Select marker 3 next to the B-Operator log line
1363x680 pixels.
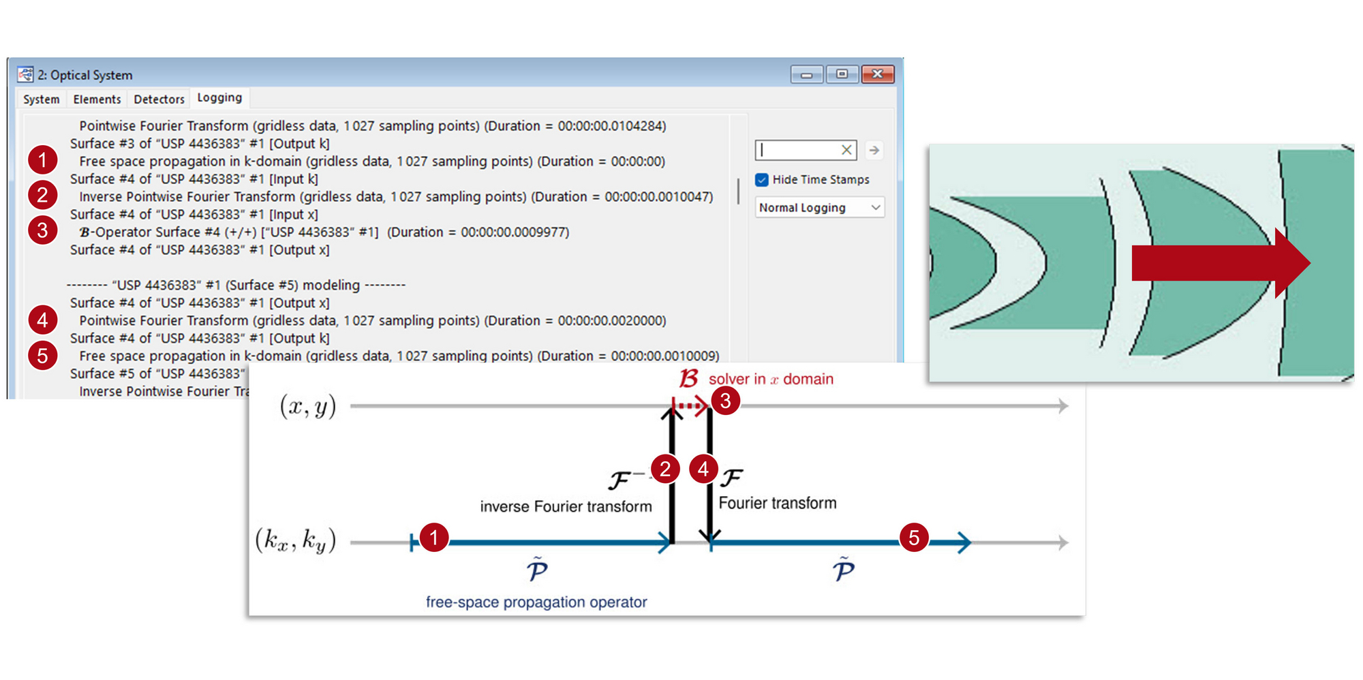click(42, 232)
